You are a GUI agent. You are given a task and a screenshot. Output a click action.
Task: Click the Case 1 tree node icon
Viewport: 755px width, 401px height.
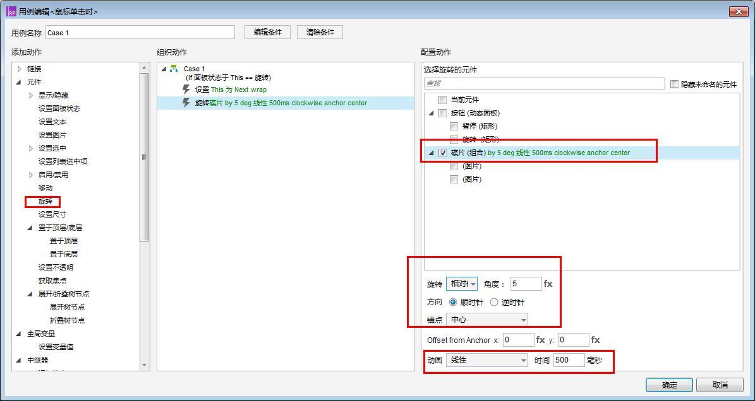(x=174, y=69)
